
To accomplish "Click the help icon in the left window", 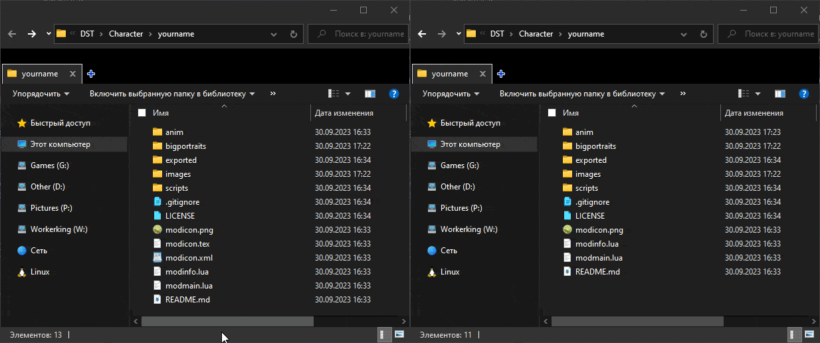I will click(393, 94).
